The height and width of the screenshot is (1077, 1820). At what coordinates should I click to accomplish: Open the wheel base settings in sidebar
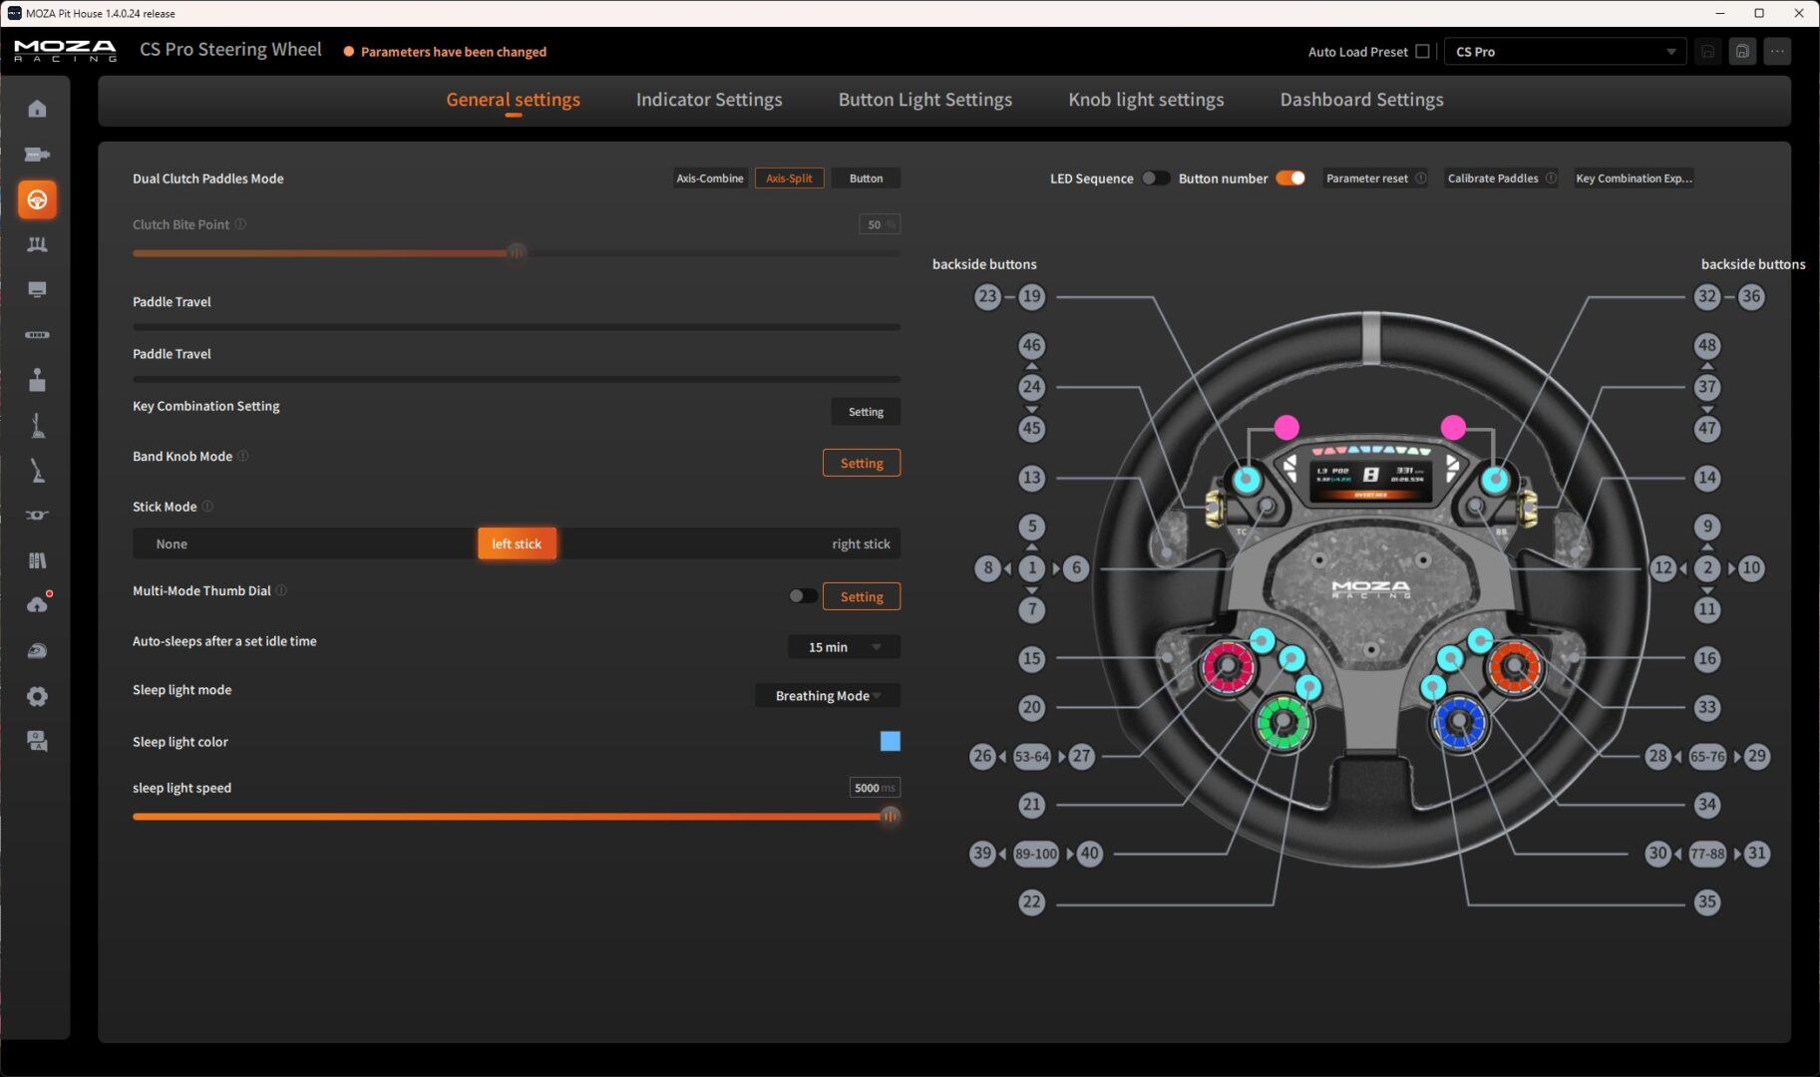37,154
